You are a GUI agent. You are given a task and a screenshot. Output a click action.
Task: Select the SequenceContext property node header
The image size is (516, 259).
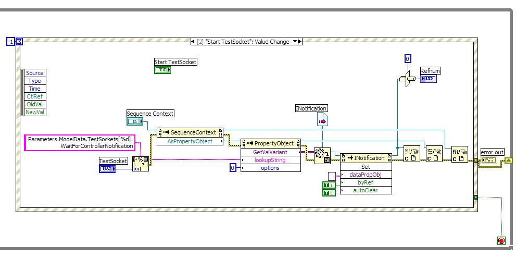[190, 132]
